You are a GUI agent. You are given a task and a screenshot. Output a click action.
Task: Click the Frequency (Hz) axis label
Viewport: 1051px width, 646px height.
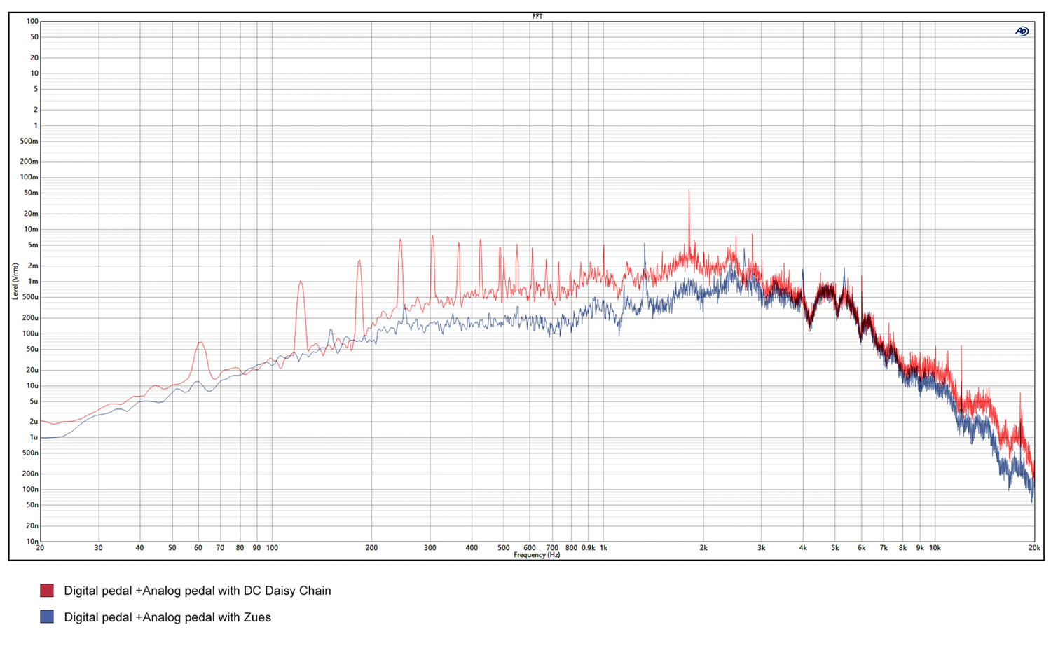[537, 555]
